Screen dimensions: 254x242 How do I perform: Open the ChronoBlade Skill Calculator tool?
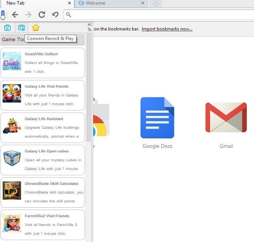click(x=43, y=192)
